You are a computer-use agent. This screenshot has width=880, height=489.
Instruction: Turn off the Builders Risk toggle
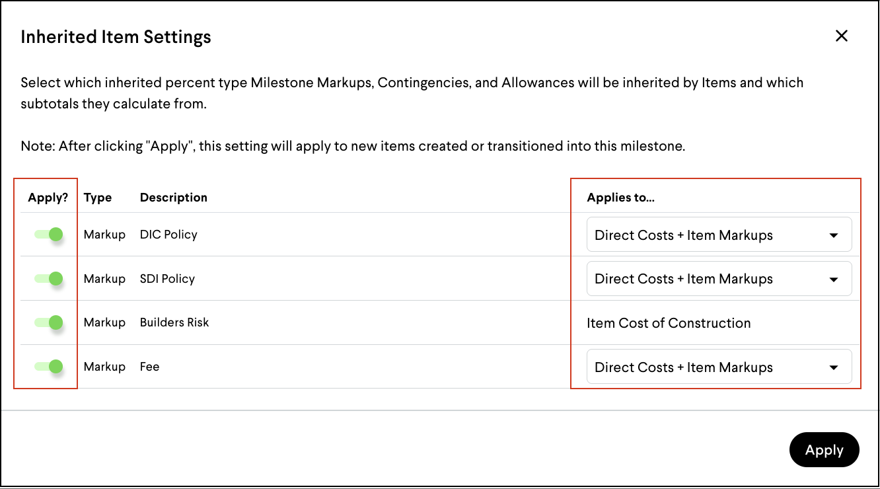coord(49,322)
